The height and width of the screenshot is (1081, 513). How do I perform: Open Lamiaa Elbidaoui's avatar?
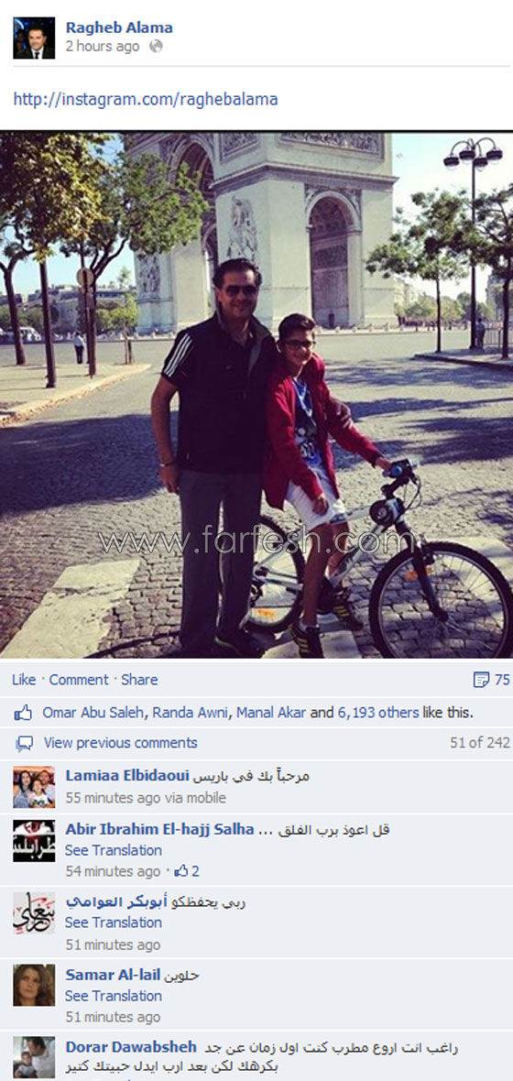[x=34, y=787]
